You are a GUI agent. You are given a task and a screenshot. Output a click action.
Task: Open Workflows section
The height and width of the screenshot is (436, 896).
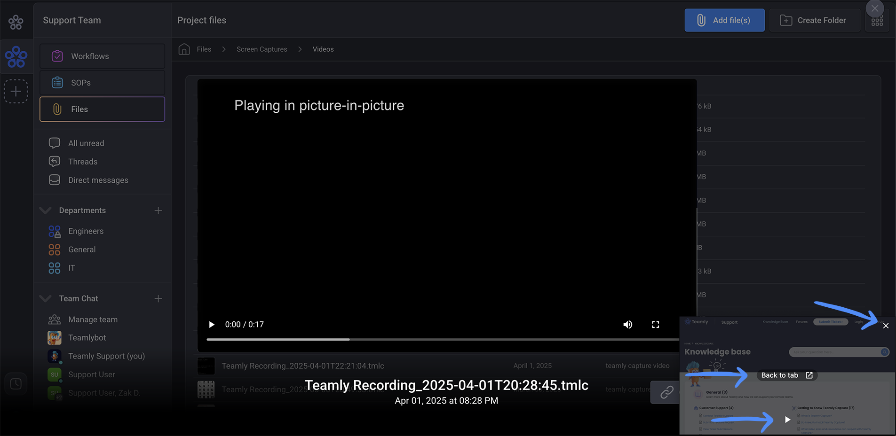pyautogui.click(x=102, y=56)
